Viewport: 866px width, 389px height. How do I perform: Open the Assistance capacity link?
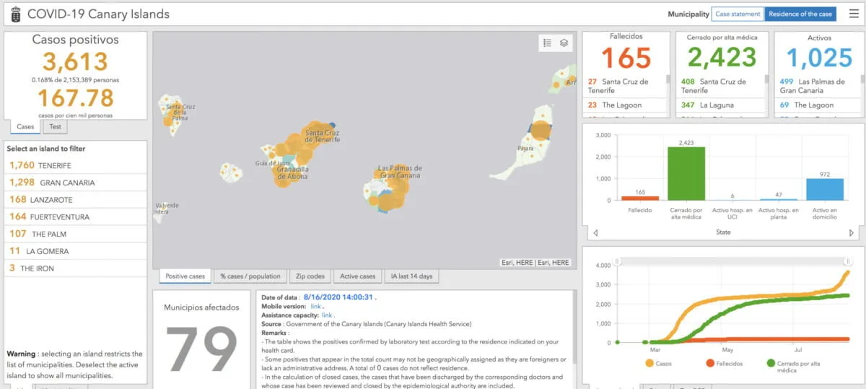pos(328,315)
